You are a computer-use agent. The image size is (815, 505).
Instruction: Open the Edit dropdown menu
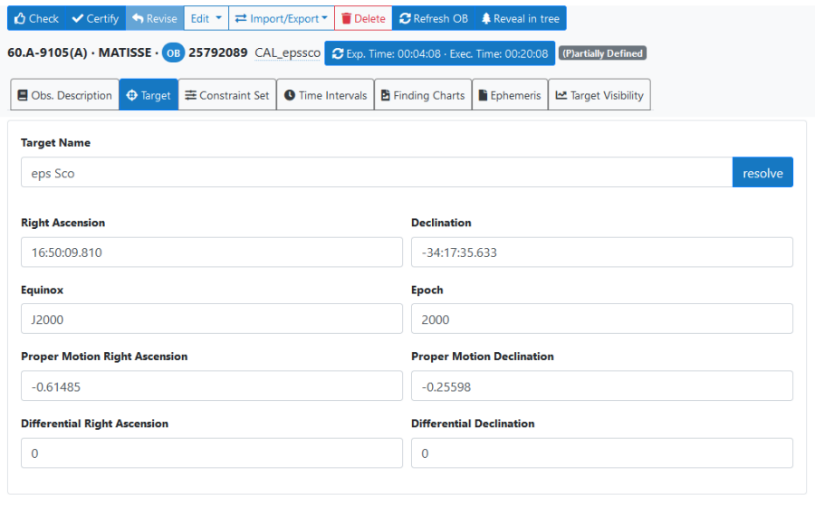click(x=206, y=18)
